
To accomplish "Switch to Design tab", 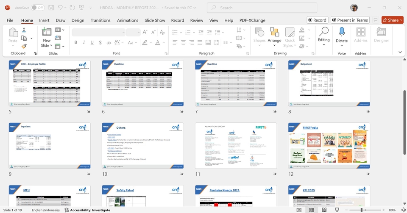I will [78, 20].
